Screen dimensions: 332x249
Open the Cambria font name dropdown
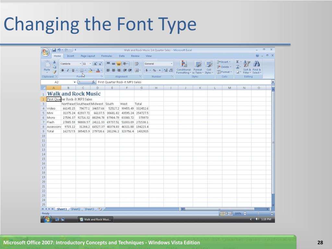[80, 64]
